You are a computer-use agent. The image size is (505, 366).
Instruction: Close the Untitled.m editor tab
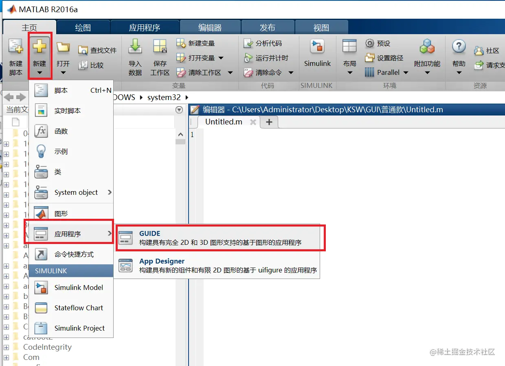tap(253, 122)
